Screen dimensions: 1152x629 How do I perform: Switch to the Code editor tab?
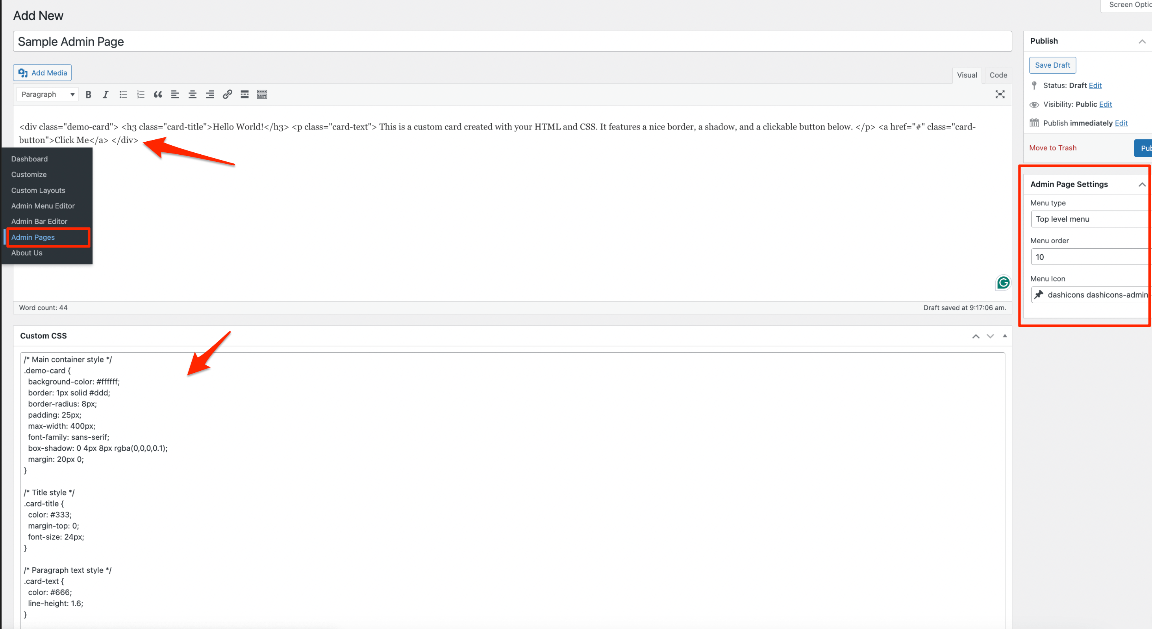pyautogui.click(x=998, y=75)
